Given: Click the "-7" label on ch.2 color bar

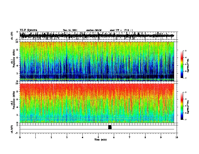Looking at the screenshot, I should point(185,120).
